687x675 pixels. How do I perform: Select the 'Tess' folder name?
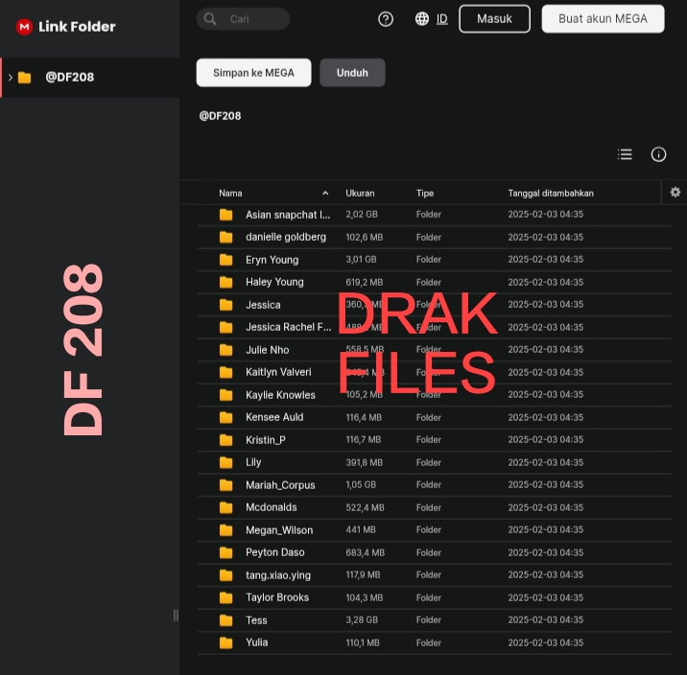(256, 620)
